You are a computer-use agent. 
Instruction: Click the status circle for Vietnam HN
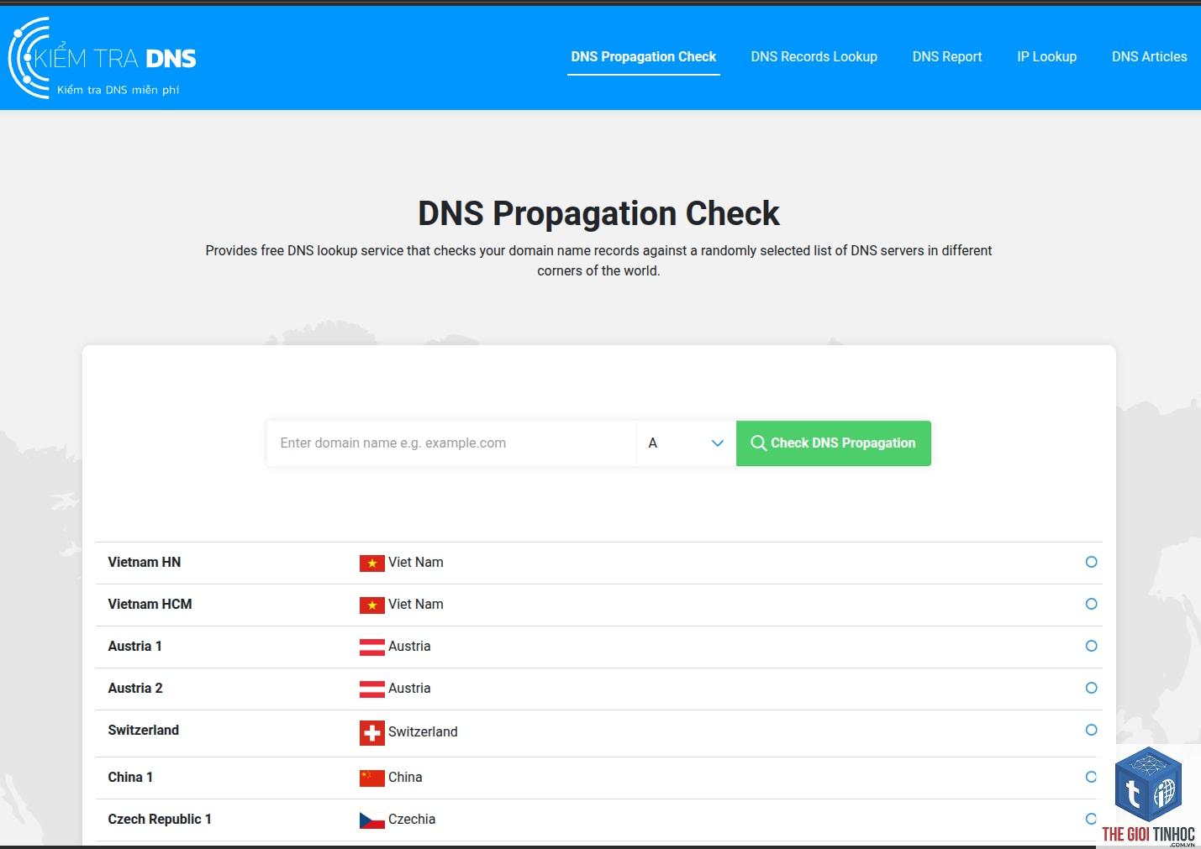coord(1091,562)
